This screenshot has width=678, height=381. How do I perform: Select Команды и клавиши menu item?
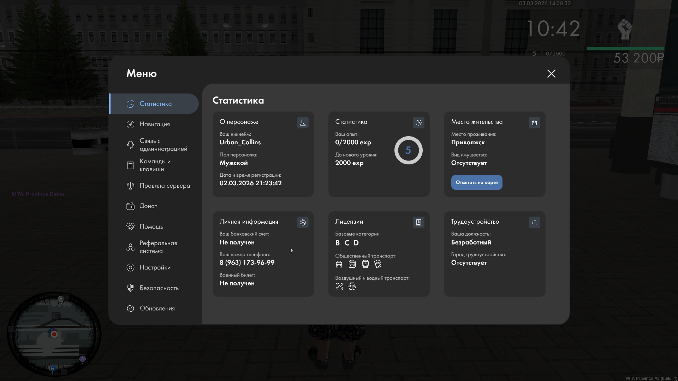point(155,165)
